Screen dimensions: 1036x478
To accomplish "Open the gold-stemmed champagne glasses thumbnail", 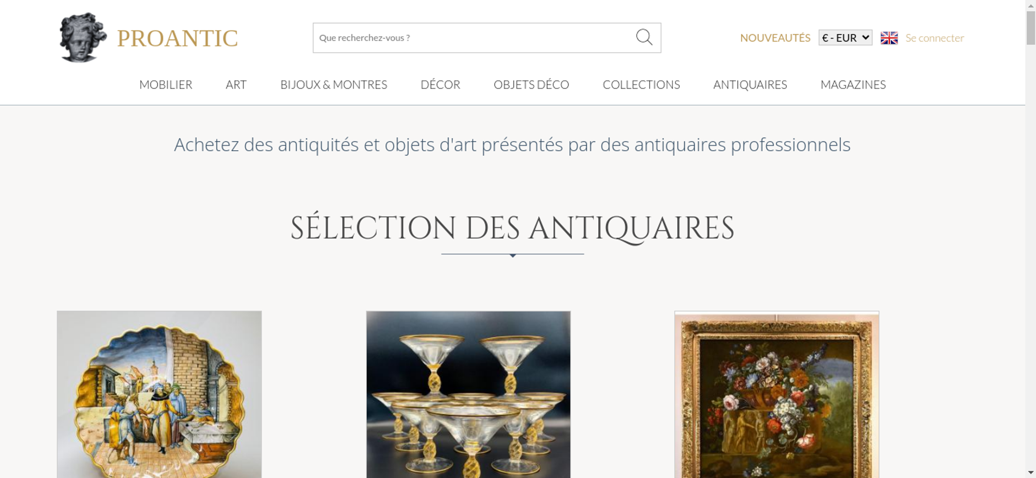I will [468, 394].
